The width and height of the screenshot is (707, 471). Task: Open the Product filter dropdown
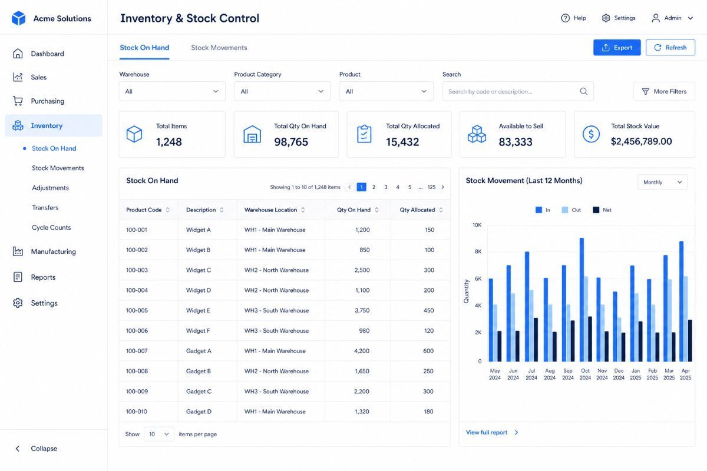click(386, 91)
